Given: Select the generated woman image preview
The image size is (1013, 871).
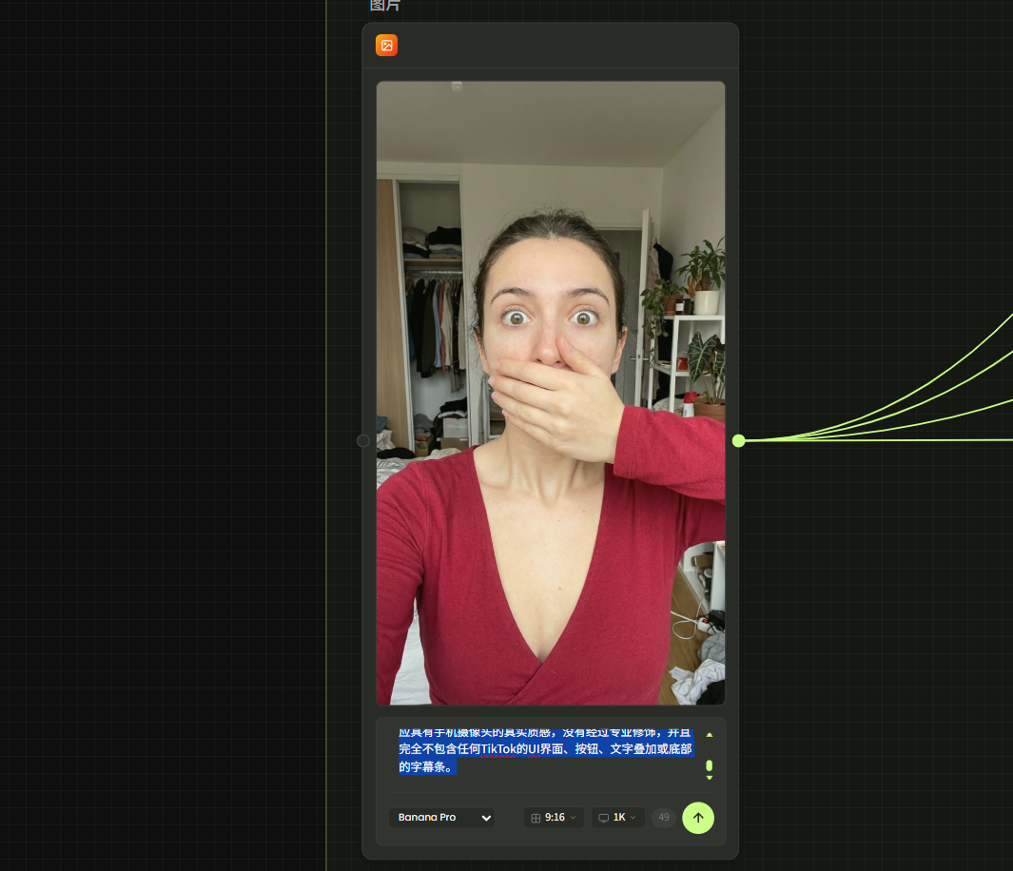Looking at the screenshot, I should pos(550,393).
